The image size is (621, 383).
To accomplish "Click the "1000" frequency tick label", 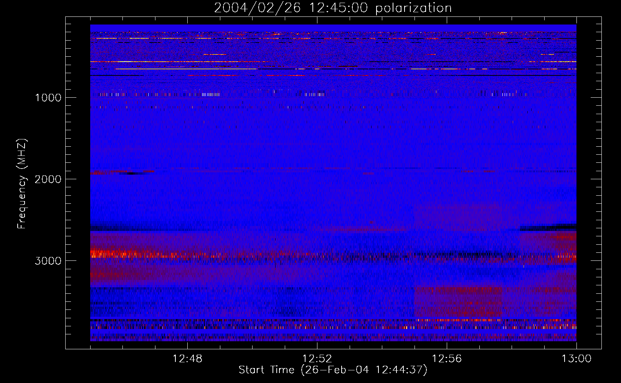I will click(48, 97).
